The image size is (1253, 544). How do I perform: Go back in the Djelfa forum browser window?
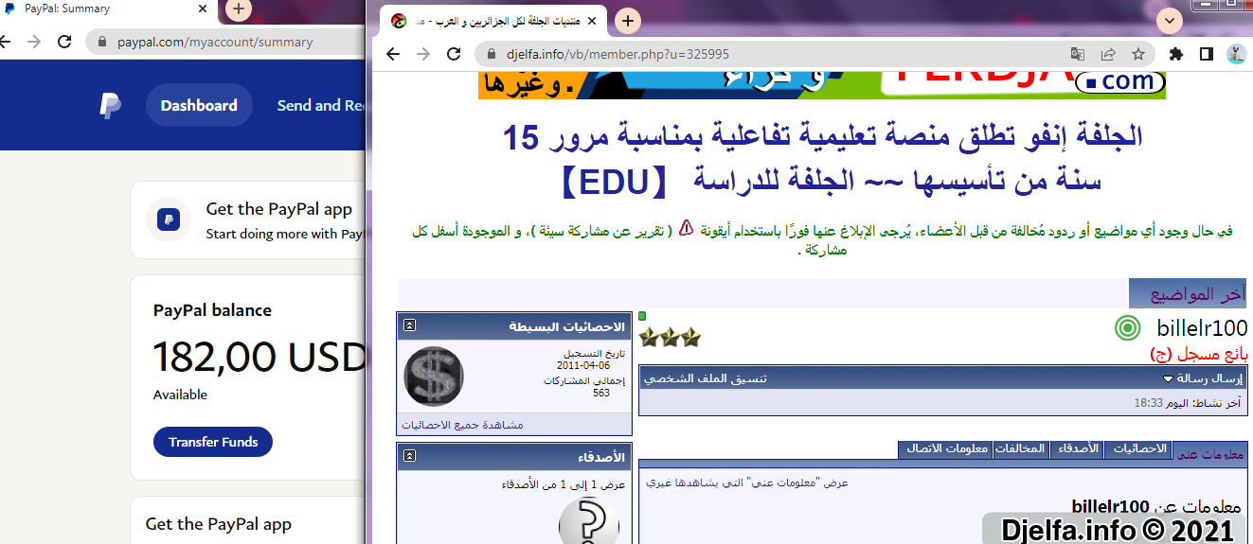point(393,54)
